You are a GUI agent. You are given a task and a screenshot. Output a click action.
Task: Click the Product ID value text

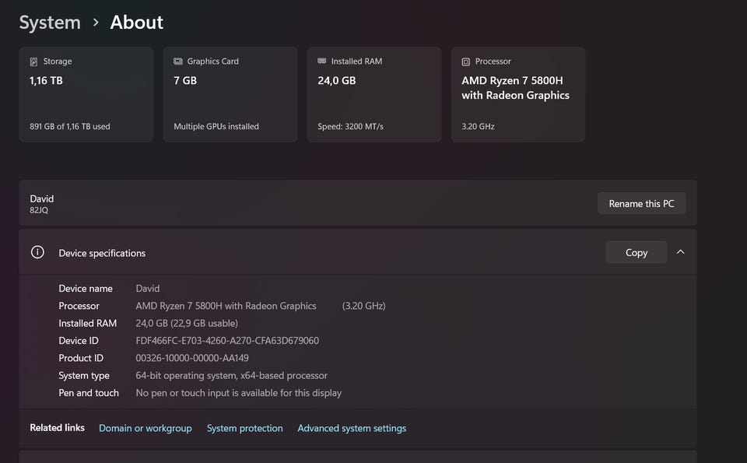coord(192,358)
